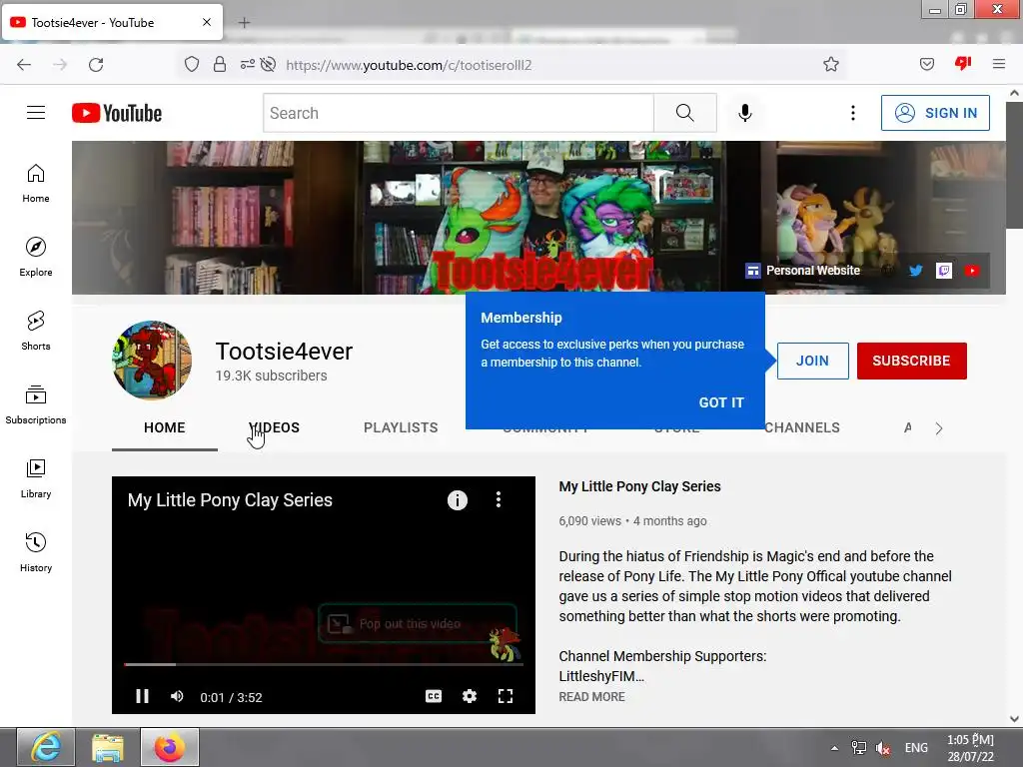Open video player three-dot more menu

click(499, 499)
